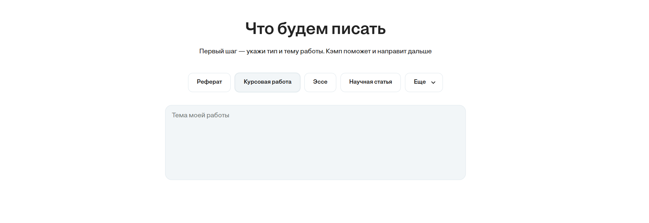Set work type to Реферат
The image size is (649, 223).
coord(209,82)
